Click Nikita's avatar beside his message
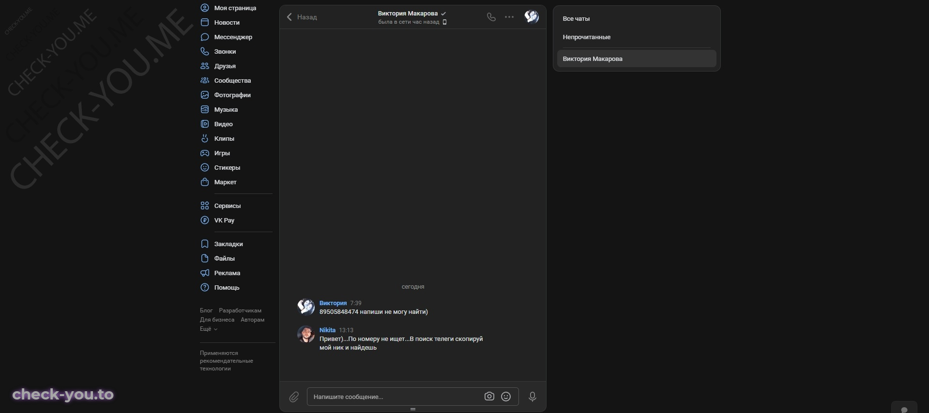The height and width of the screenshot is (413, 929). pos(306,334)
